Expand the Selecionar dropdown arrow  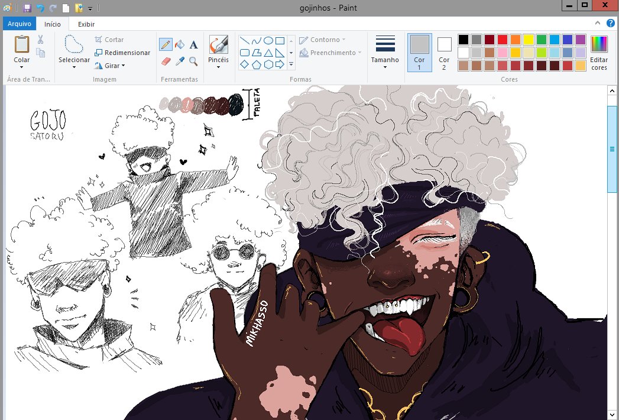pos(74,67)
